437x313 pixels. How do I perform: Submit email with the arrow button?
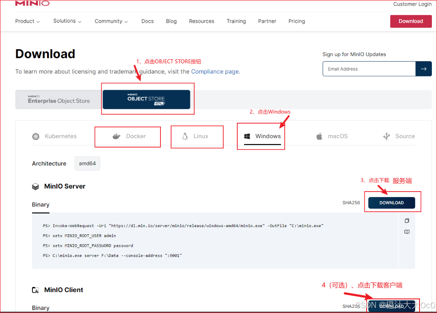point(424,69)
